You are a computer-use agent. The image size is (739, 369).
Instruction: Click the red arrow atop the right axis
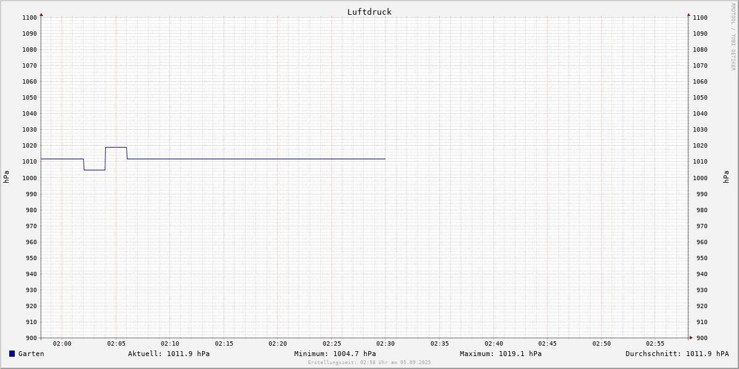click(689, 14)
